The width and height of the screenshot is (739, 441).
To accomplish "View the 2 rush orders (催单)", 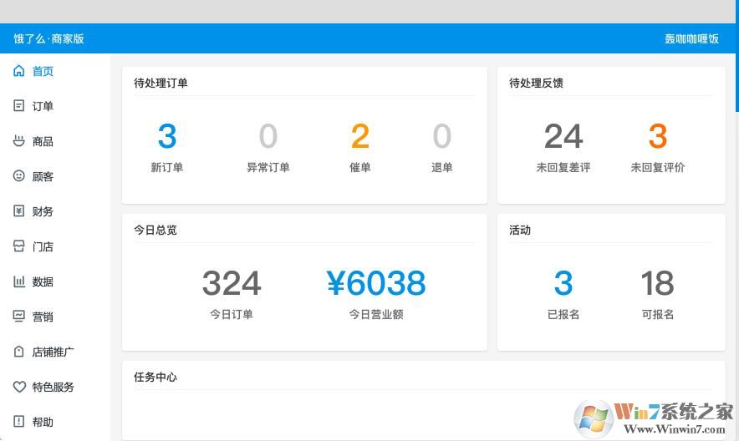I will coord(360,137).
